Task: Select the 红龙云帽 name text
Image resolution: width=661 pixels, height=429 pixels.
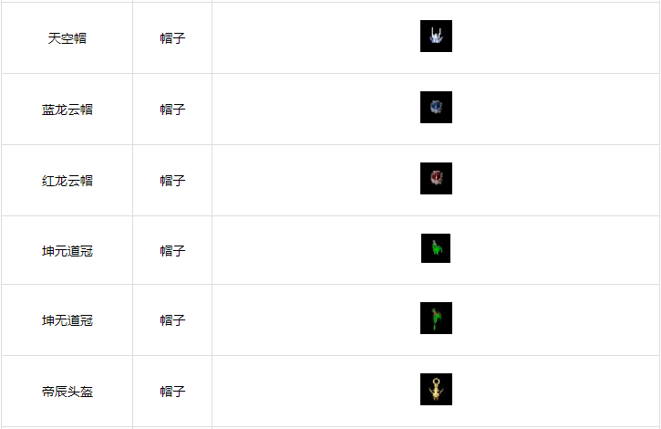Action: 67,181
